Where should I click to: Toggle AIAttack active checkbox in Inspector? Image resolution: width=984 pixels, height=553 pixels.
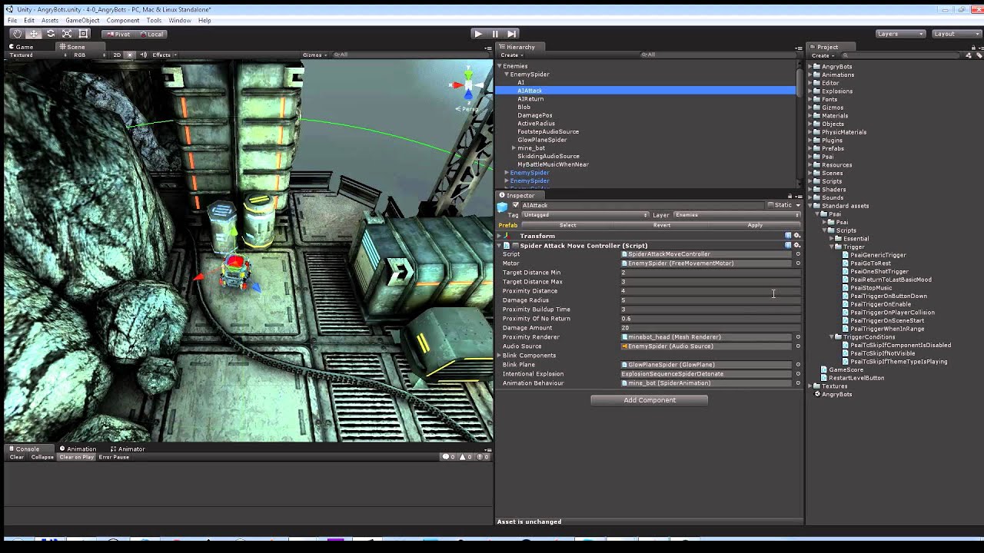[x=516, y=205]
